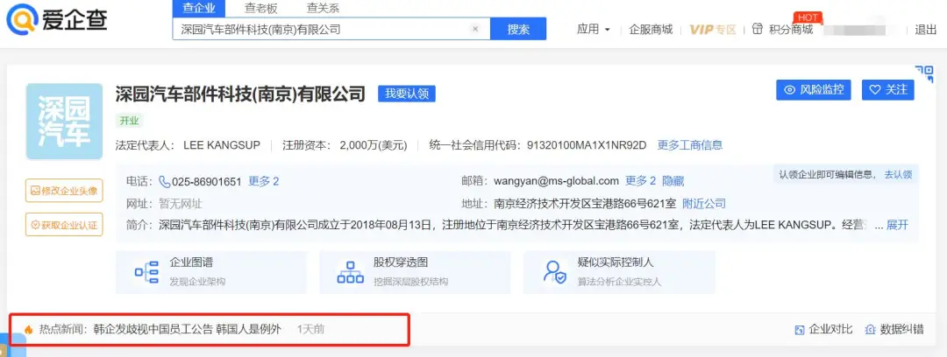
Task: Click the phone number 025-86901651
Action: click(207, 181)
